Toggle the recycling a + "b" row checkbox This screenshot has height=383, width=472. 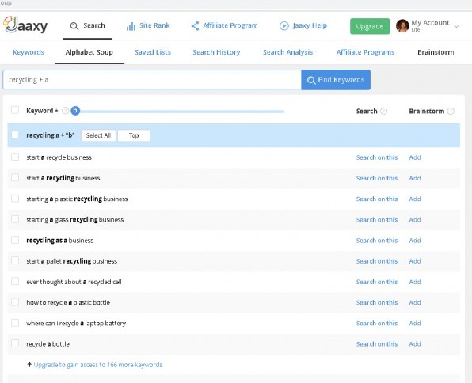pos(15,135)
